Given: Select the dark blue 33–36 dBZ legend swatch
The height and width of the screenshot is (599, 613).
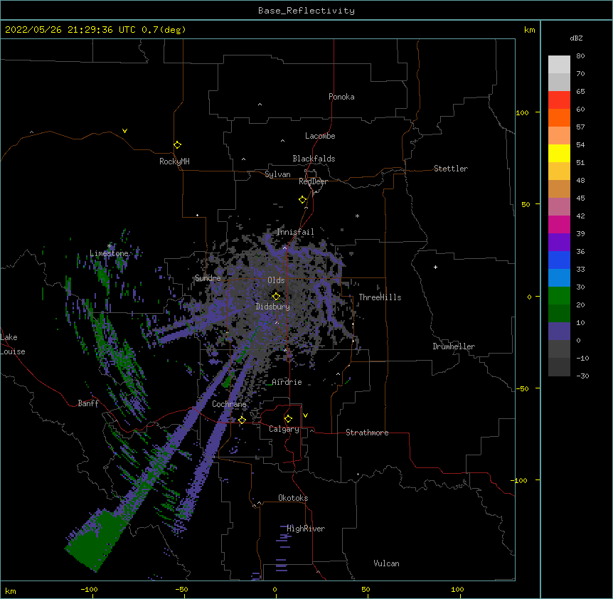Looking at the screenshot, I should click(x=559, y=260).
